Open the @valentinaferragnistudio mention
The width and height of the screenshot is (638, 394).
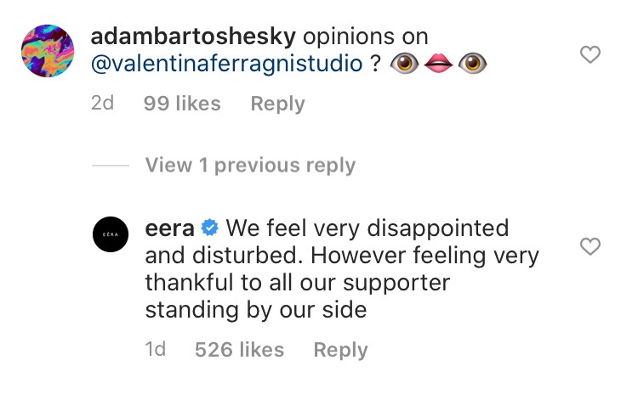pyautogui.click(x=225, y=65)
